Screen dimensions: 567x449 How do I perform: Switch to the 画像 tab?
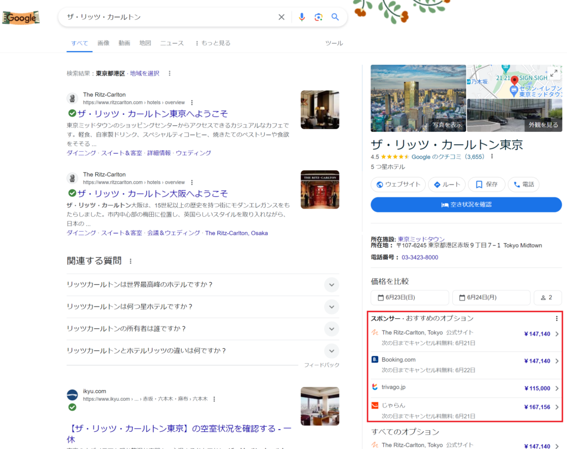pyautogui.click(x=103, y=43)
